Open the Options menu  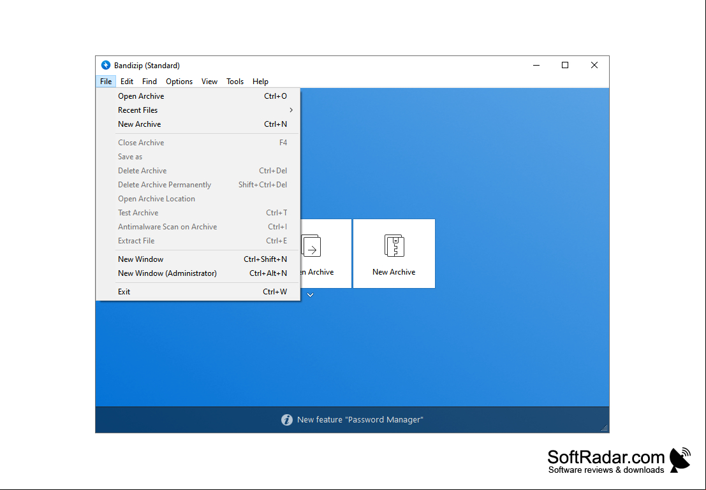point(179,82)
